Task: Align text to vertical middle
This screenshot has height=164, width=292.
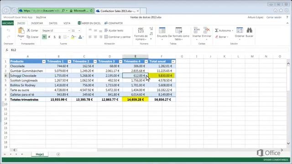Action: coord(95,31)
